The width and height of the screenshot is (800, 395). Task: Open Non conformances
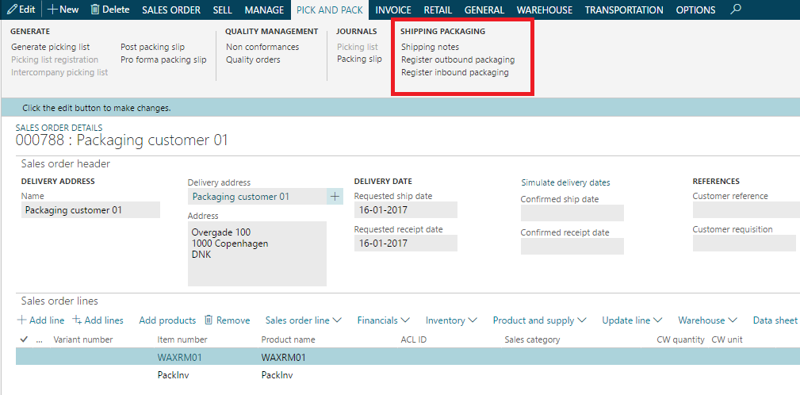262,47
